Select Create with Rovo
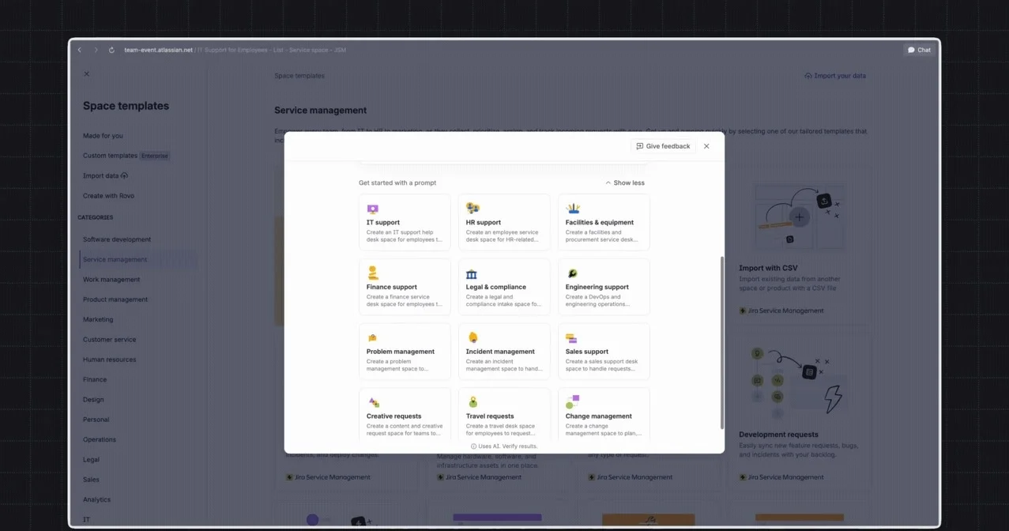The height and width of the screenshot is (531, 1009). tap(108, 196)
